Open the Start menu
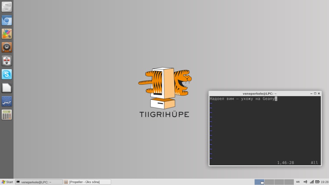Image resolution: width=329 pixels, height=185 pixels. pos(7,182)
